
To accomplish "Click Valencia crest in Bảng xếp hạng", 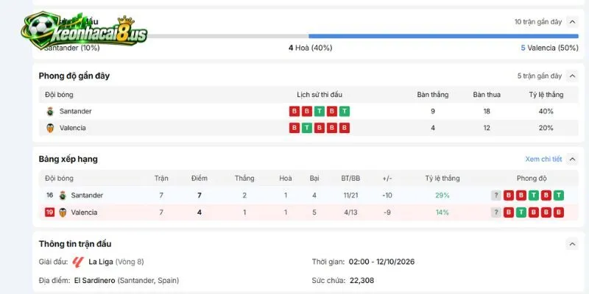I will [63, 212].
